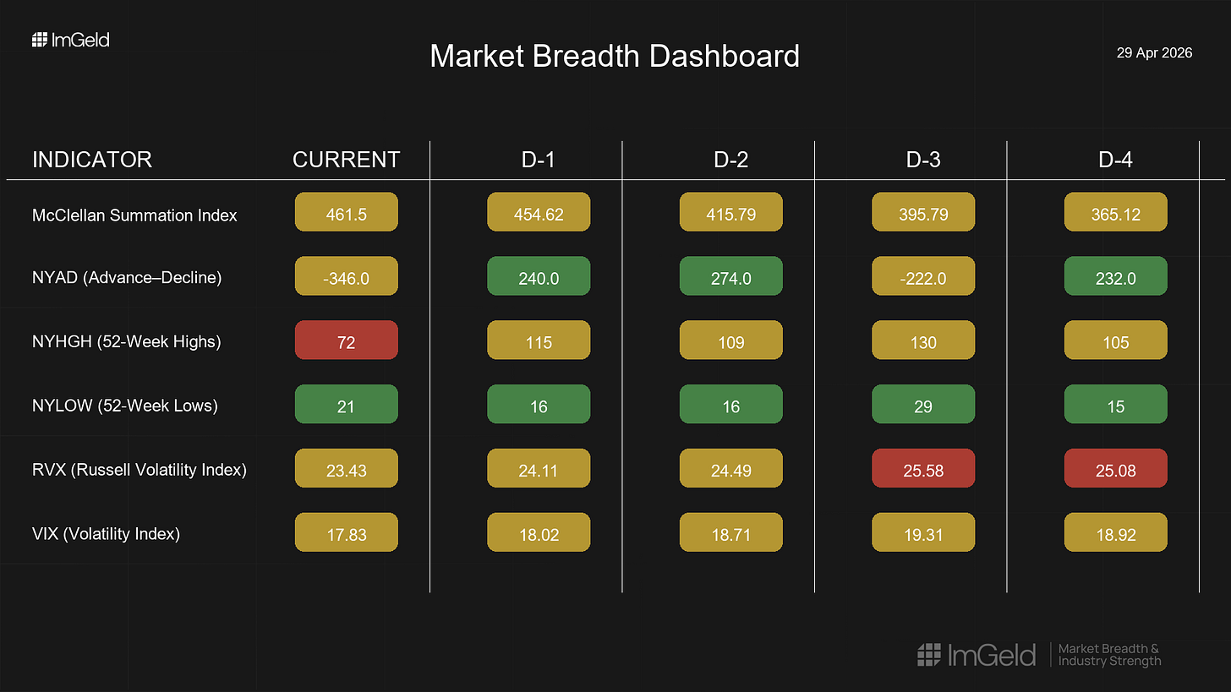Select VIX D-4 value 18.92
This screenshot has height=692, width=1231.
1115,532
